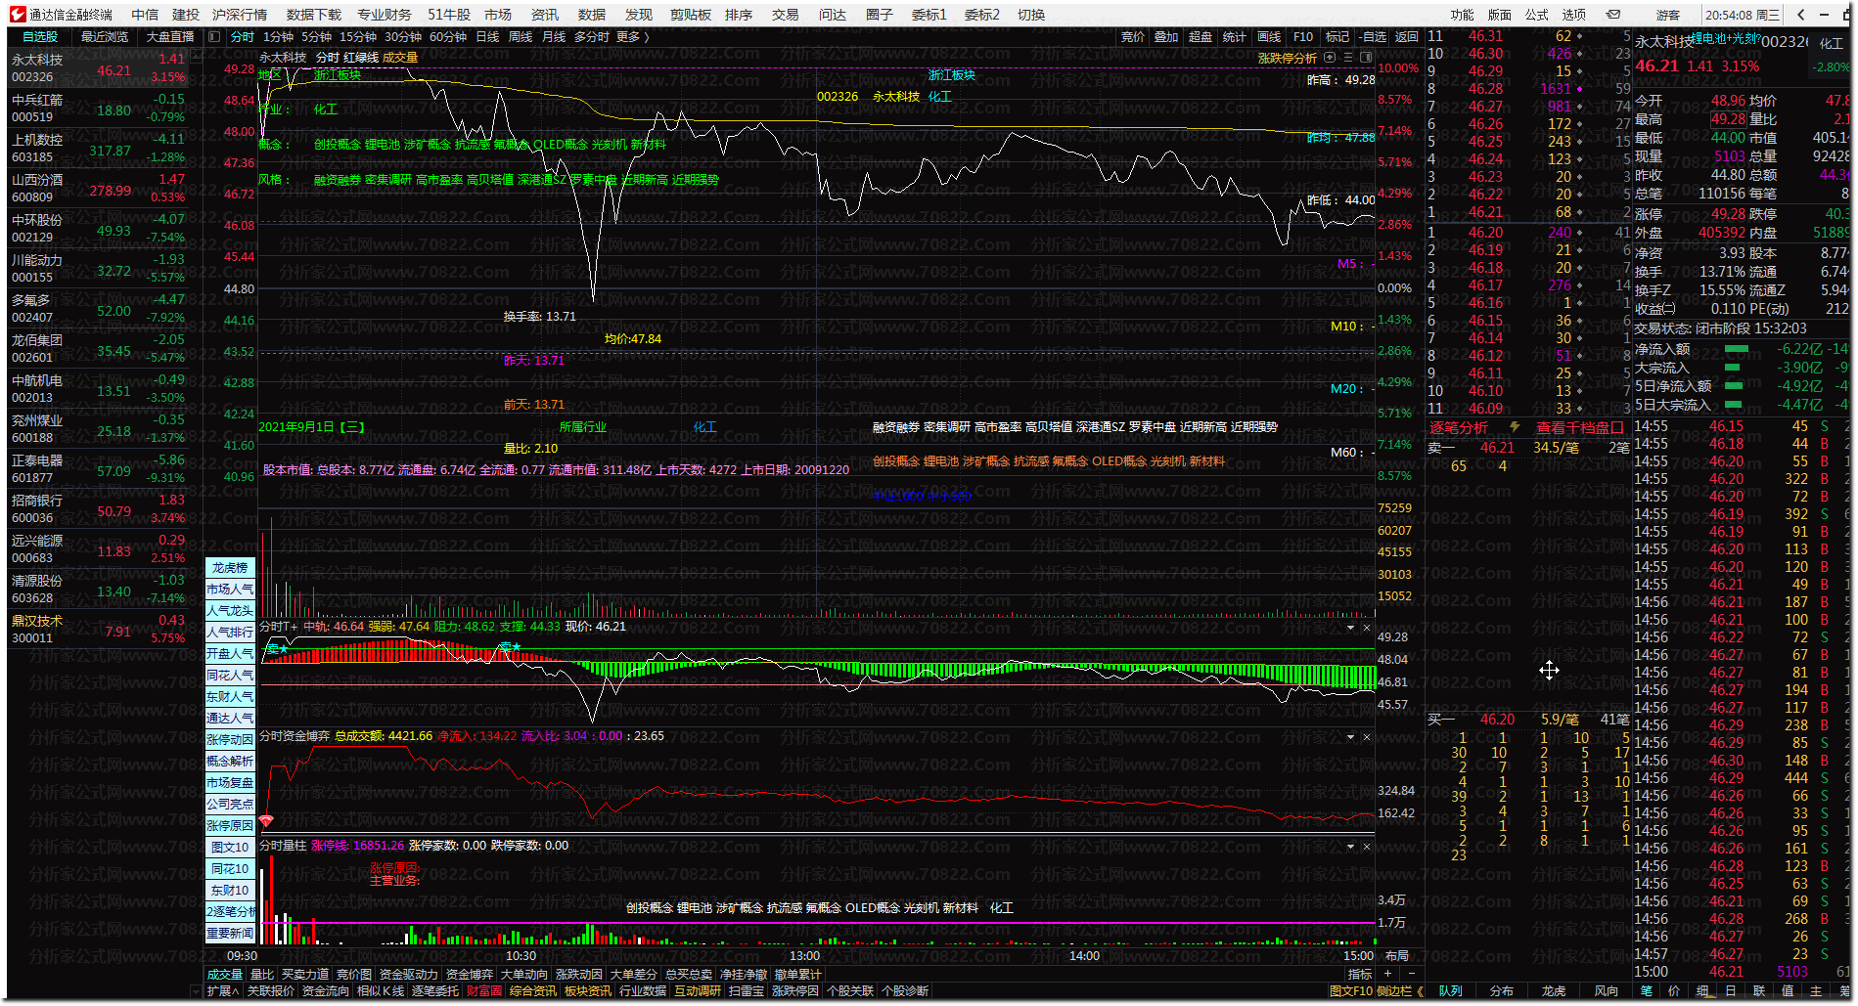Click the 查看千档盘口 link
This screenshot has height=1006, width=1858.
(1580, 427)
